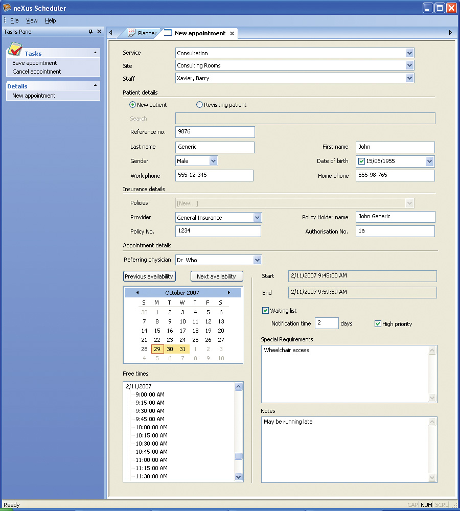This screenshot has height=511, width=460.
Task: Click Save appointment in the Tasks list
Action: pyautogui.click(x=35, y=63)
